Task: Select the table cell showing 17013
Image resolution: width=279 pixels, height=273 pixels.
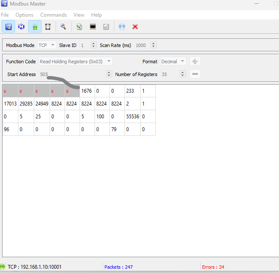Action: tap(10, 103)
